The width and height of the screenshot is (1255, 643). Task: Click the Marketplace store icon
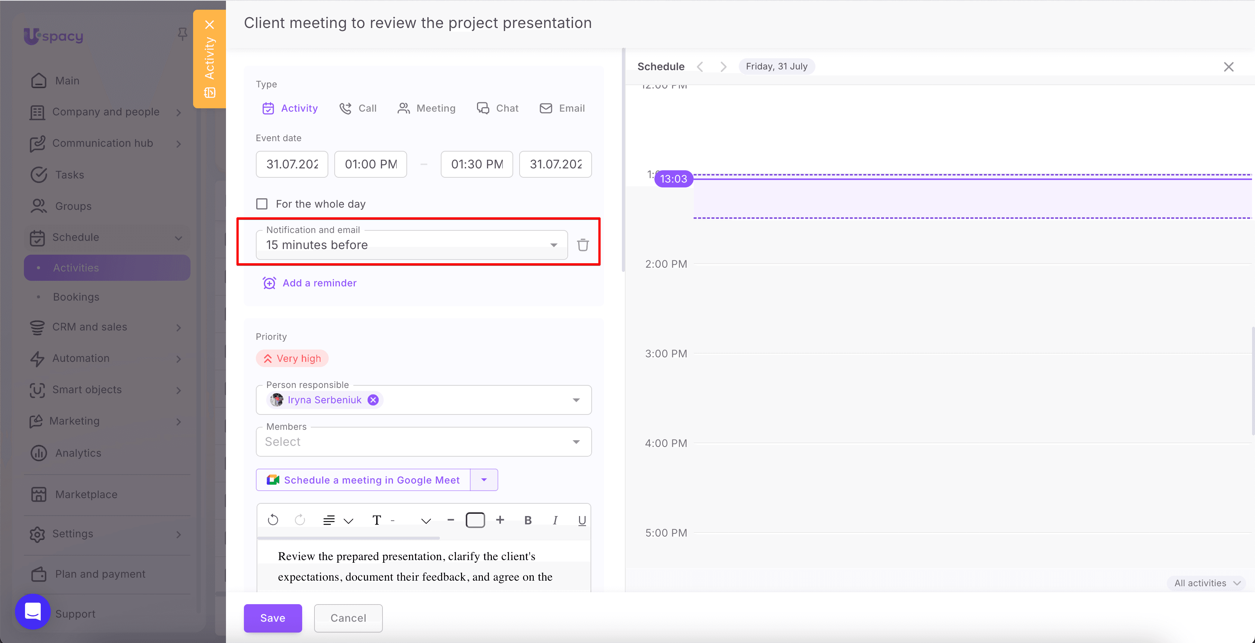38,494
